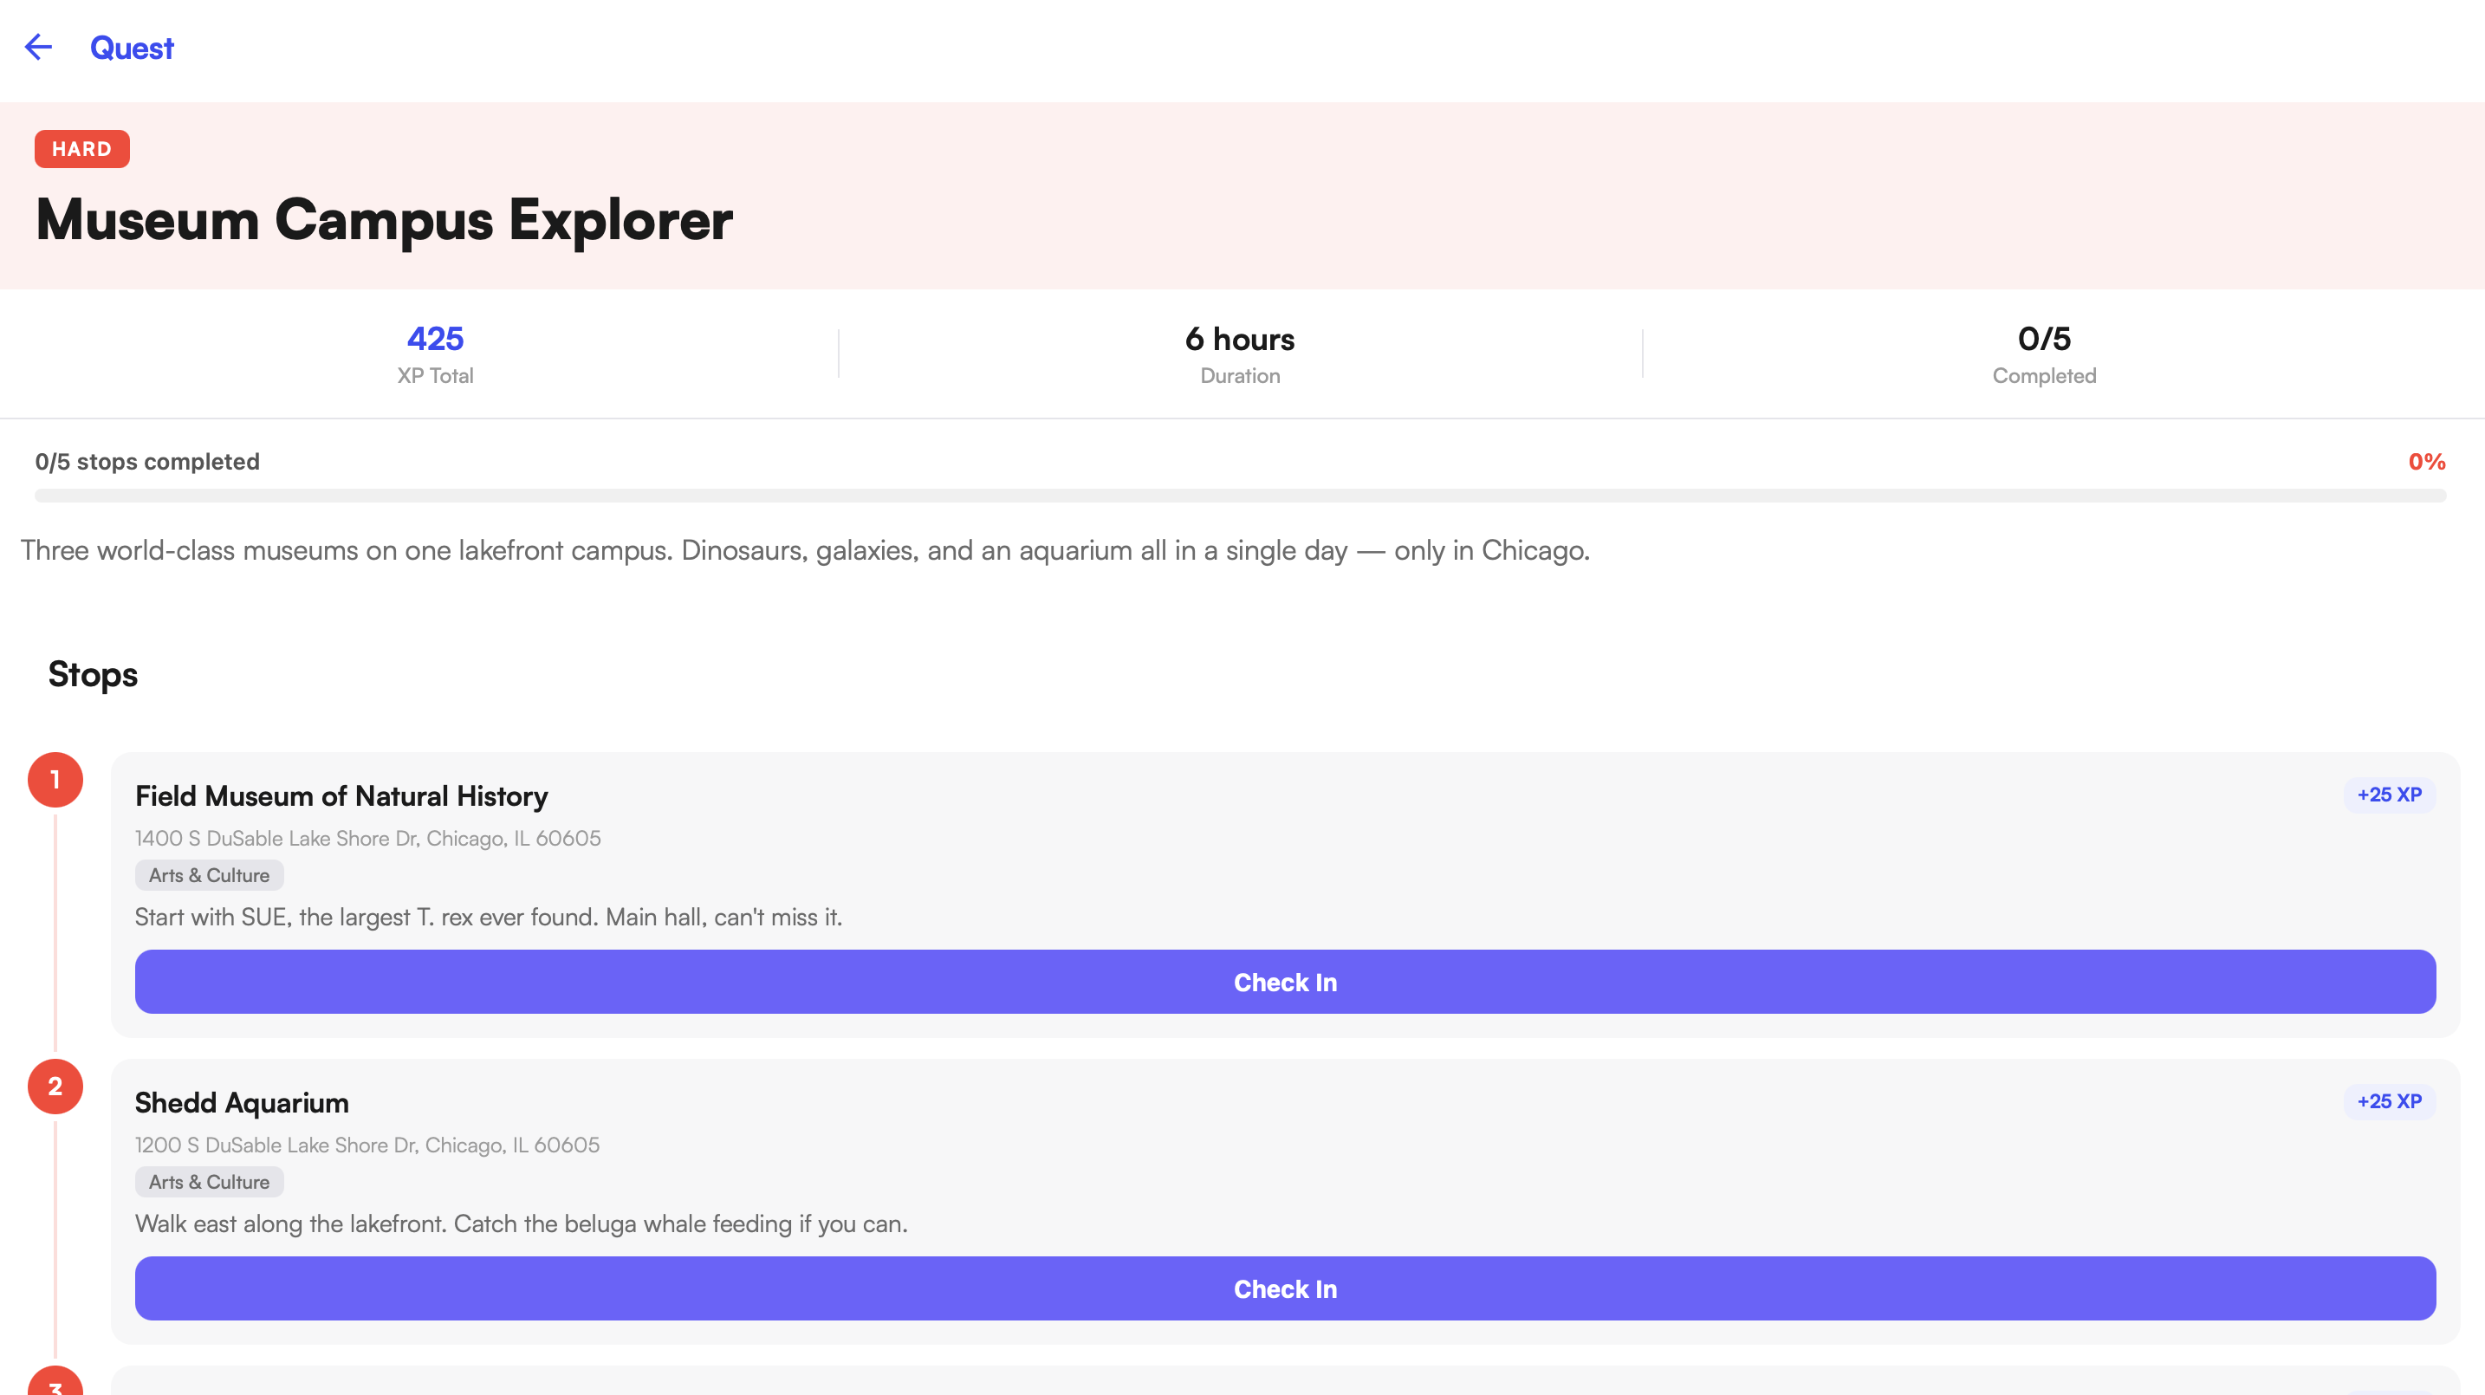Click the 0% progress percentage

2426,462
